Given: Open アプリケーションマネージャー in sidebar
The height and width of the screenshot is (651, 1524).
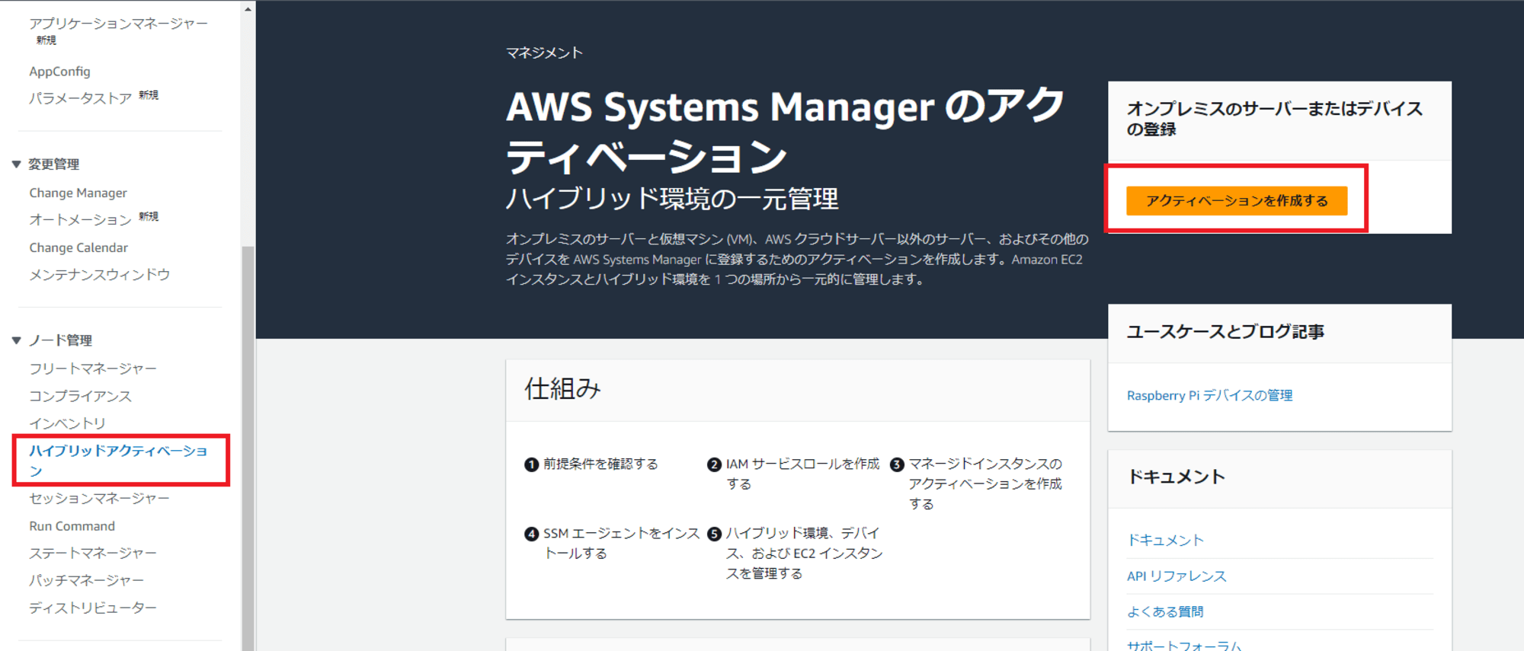Looking at the screenshot, I should click(118, 24).
